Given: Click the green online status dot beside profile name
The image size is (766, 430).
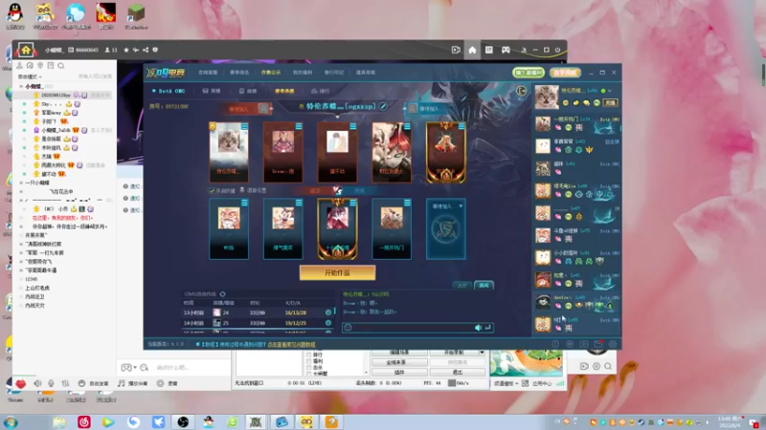Looking at the screenshot, I should click(x=603, y=91).
